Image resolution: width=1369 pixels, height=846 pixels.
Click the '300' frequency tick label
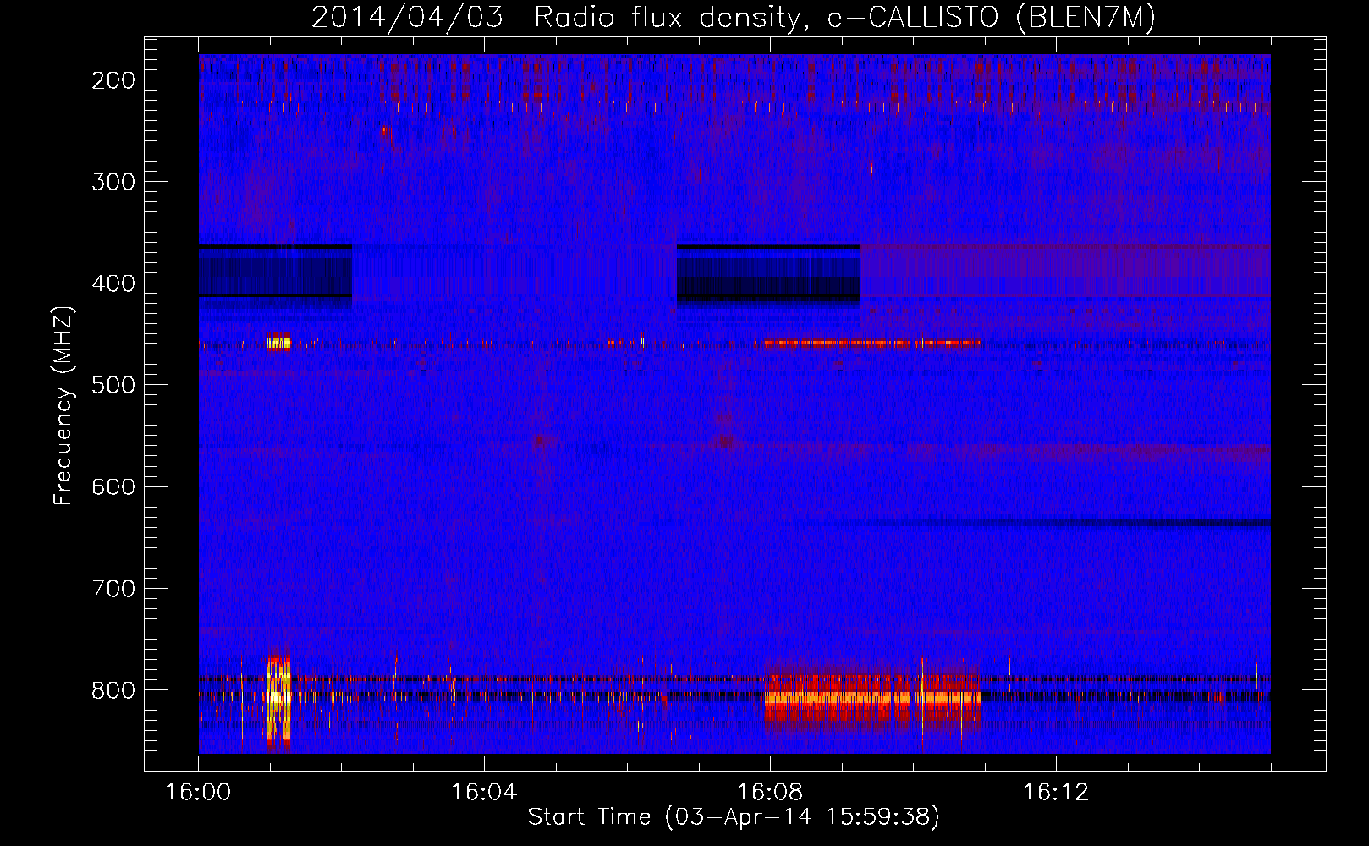pos(113,182)
